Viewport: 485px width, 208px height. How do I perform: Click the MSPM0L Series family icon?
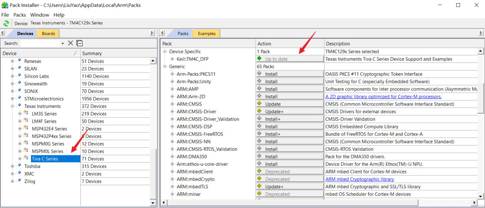[26, 151]
